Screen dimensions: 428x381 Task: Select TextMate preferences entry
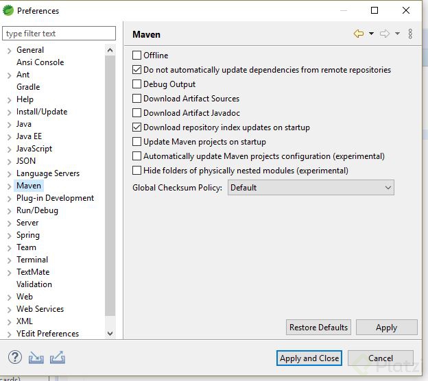click(x=33, y=272)
